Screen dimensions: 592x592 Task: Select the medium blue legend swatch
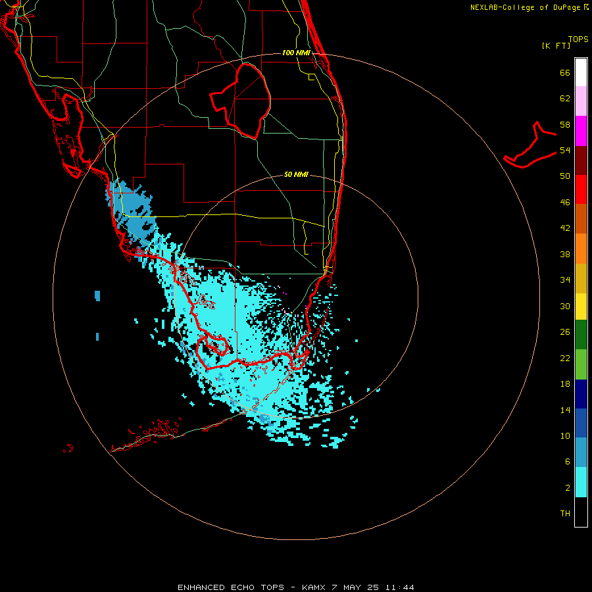[581, 423]
